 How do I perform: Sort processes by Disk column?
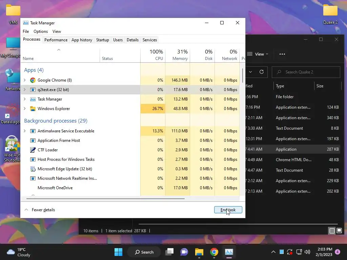[x=203, y=55]
